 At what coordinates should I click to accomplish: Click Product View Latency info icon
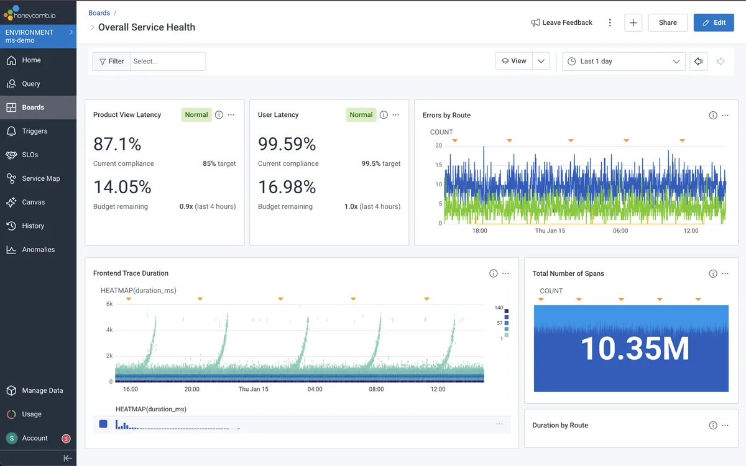coord(219,115)
